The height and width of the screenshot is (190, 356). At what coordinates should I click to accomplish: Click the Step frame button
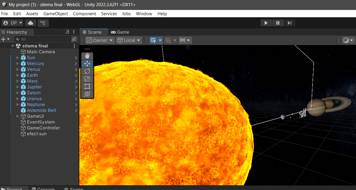point(290,23)
